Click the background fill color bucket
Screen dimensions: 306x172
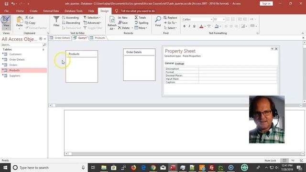coord(217,26)
